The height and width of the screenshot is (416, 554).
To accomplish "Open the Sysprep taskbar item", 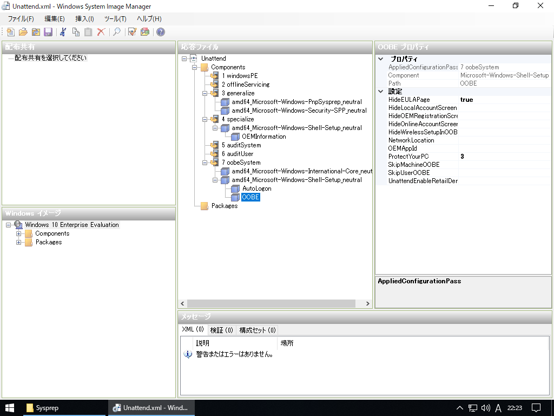I will tap(64, 408).
